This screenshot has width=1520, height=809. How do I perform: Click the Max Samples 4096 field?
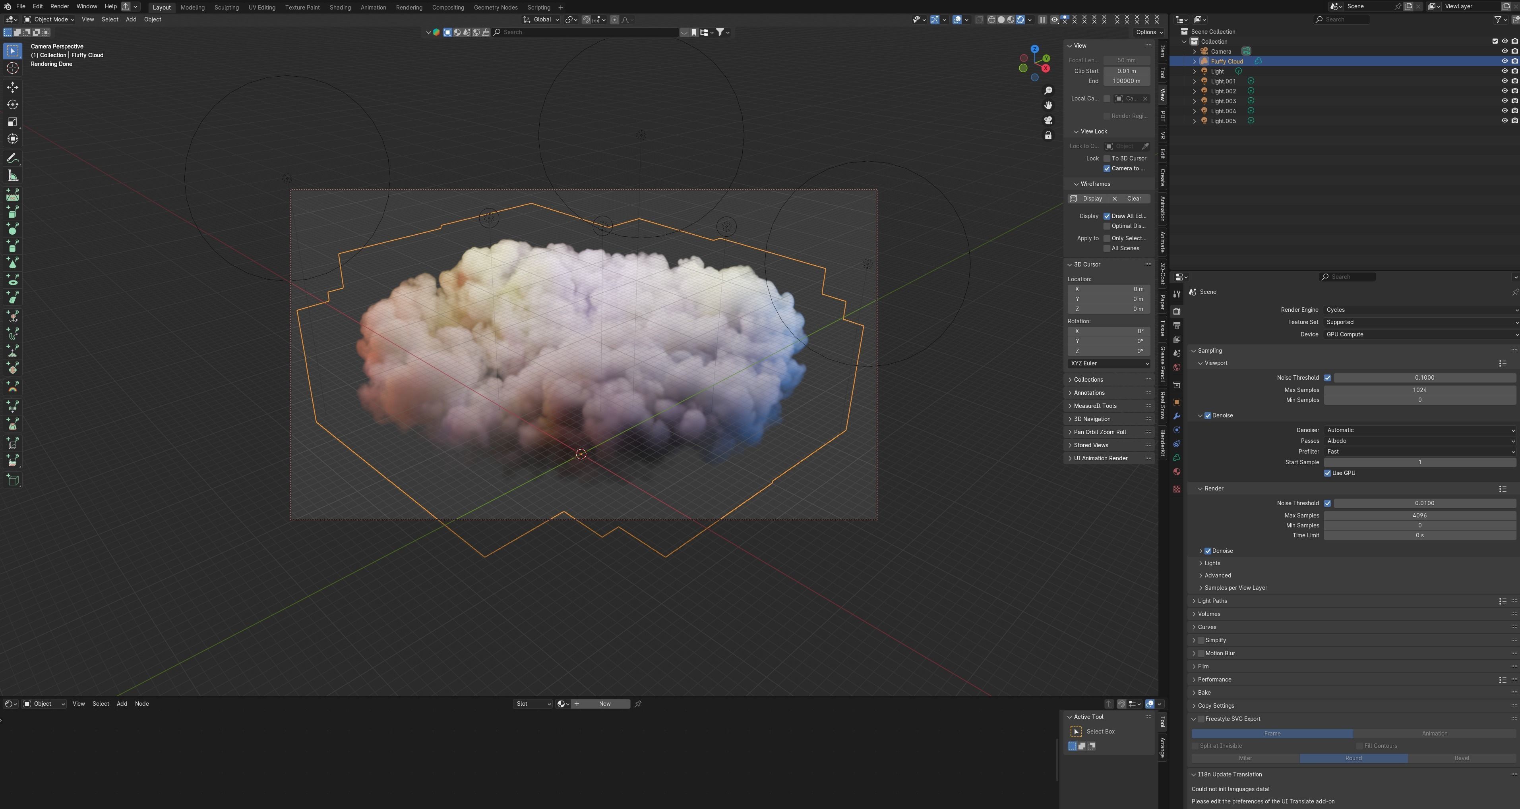pyautogui.click(x=1419, y=516)
